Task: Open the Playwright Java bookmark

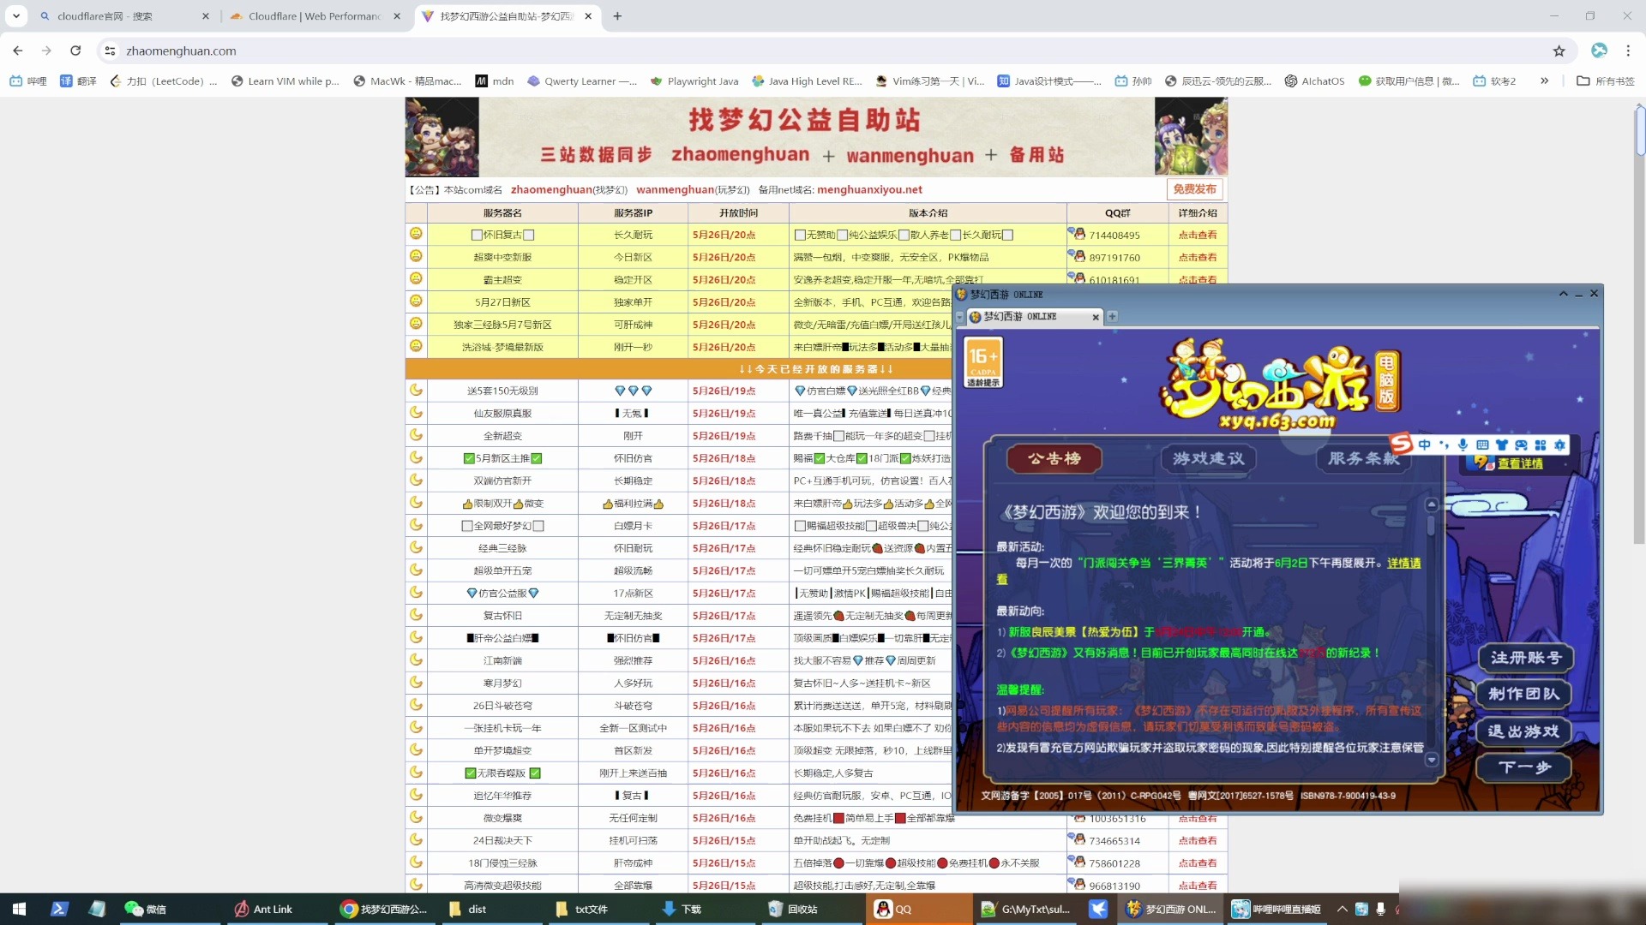Action: [694, 81]
